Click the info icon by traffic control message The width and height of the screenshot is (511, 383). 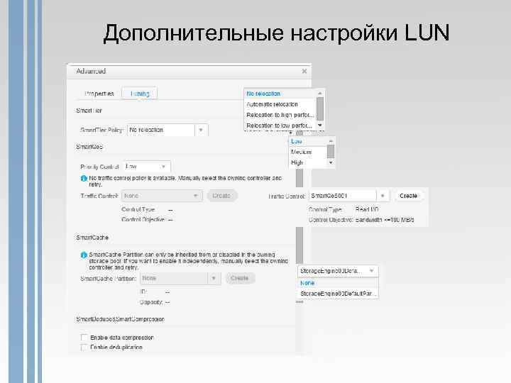point(84,179)
